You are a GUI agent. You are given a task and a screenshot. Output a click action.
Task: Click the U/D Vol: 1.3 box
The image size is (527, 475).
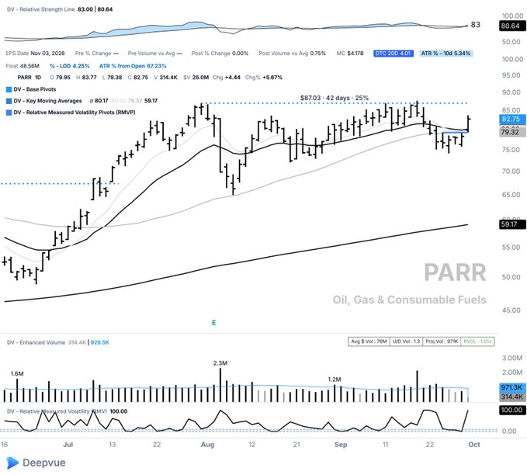click(x=406, y=342)
